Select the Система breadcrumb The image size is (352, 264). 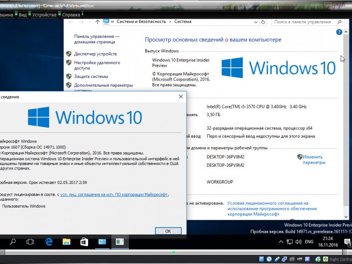pyautogui.click(x=183, y=22)
